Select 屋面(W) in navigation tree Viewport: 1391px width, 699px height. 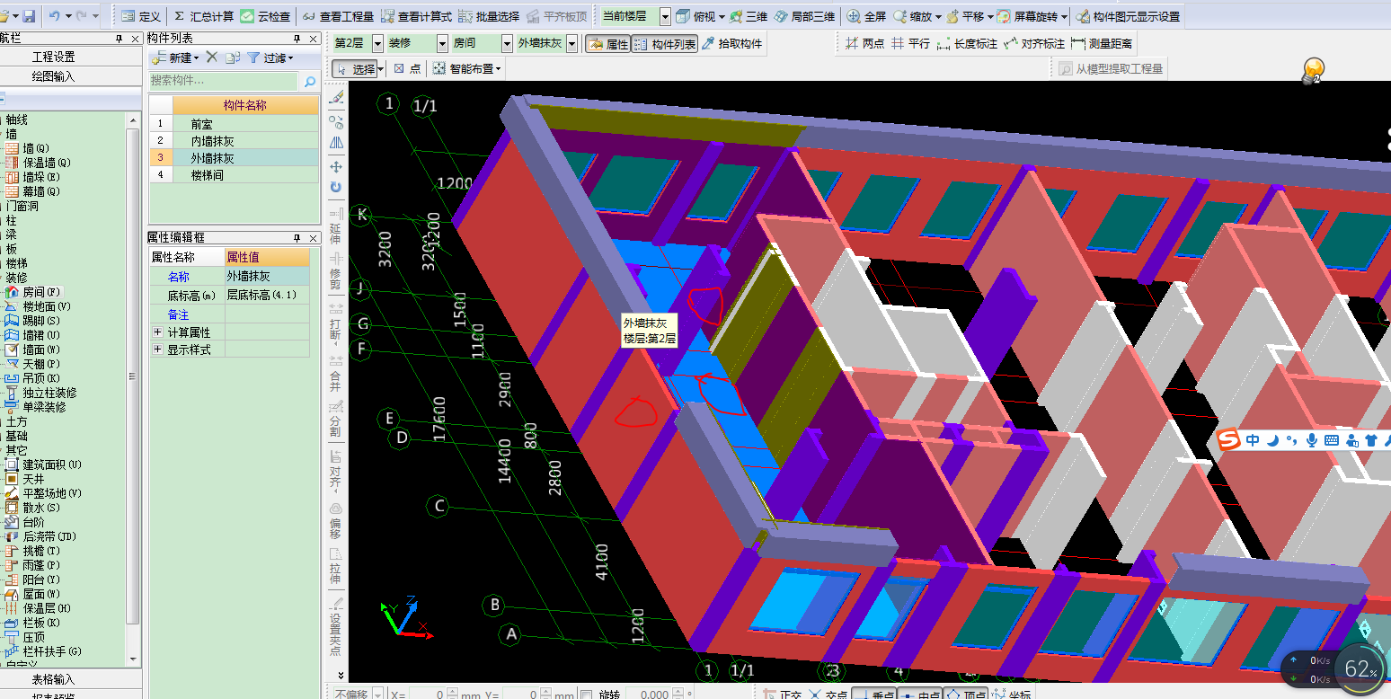pyautogui.click(x=33, y=594)
